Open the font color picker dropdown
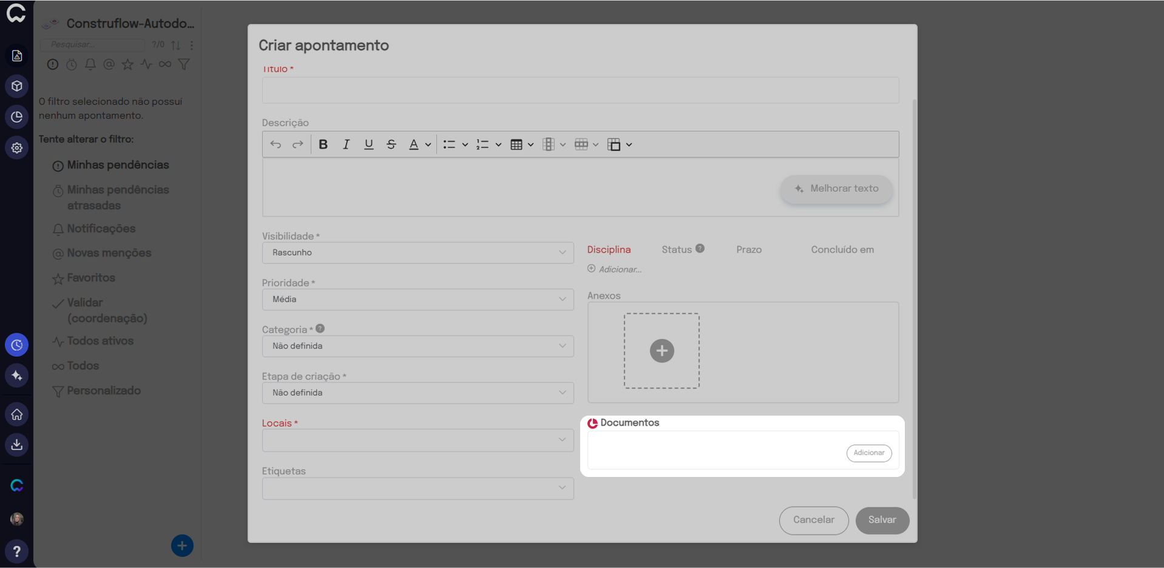Viewport: 1164px width, 568px height. click(x=428, y=144)
